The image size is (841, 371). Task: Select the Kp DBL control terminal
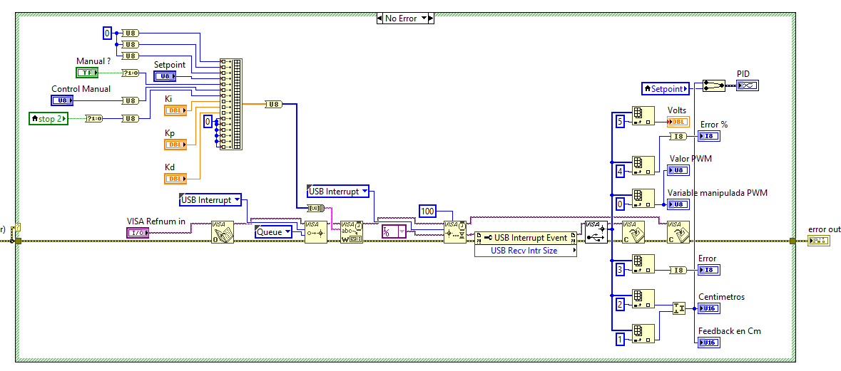pyautogui.click(x=176, y=145)
